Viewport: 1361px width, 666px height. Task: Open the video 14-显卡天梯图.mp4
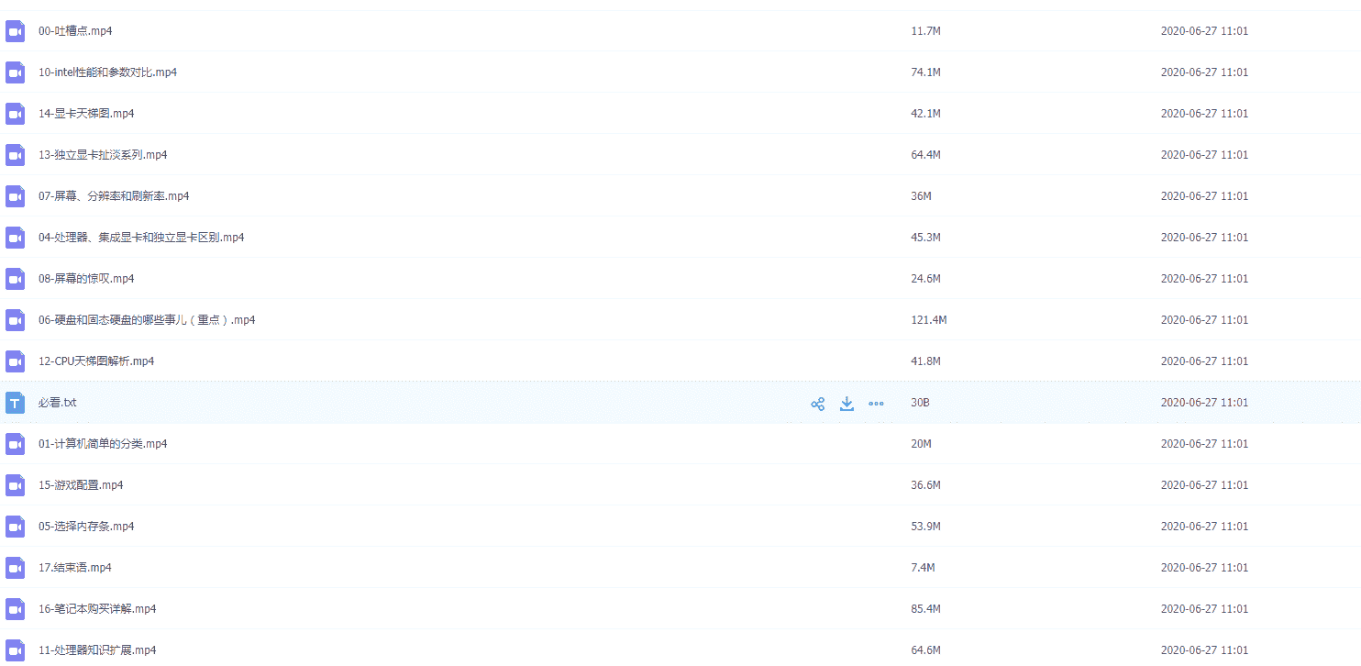tap(86, 114)
